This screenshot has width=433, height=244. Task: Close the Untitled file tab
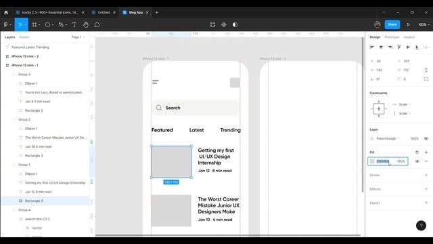(114, 12)
